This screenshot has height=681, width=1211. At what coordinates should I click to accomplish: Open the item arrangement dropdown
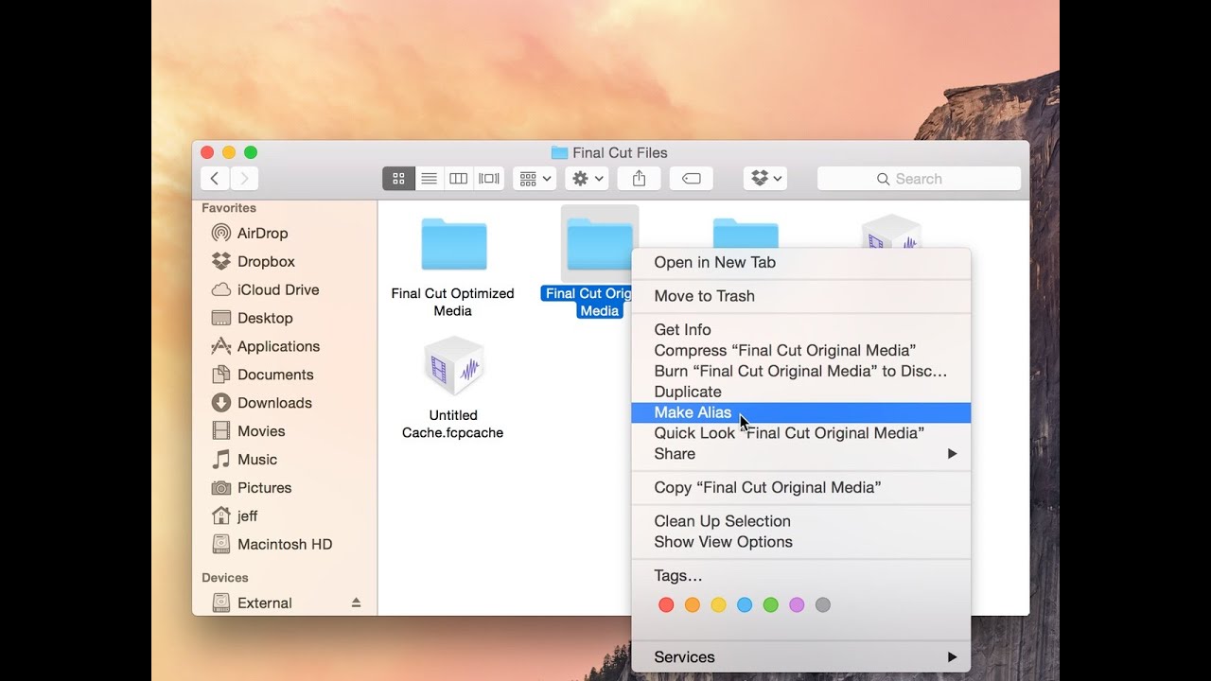coord(535,178)
